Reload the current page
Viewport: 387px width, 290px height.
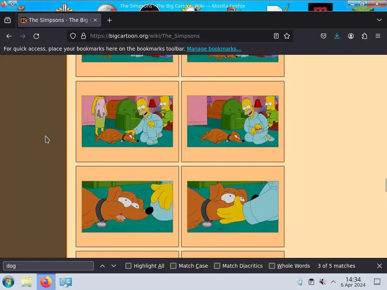pos(36,36)
